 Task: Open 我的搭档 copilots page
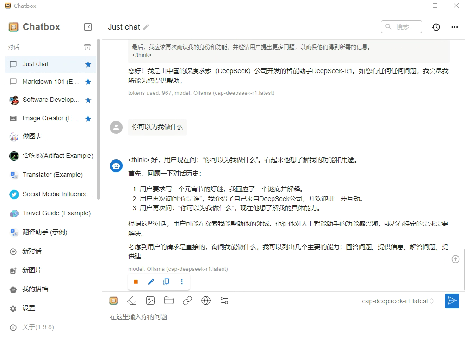click(x=51, y=289)
